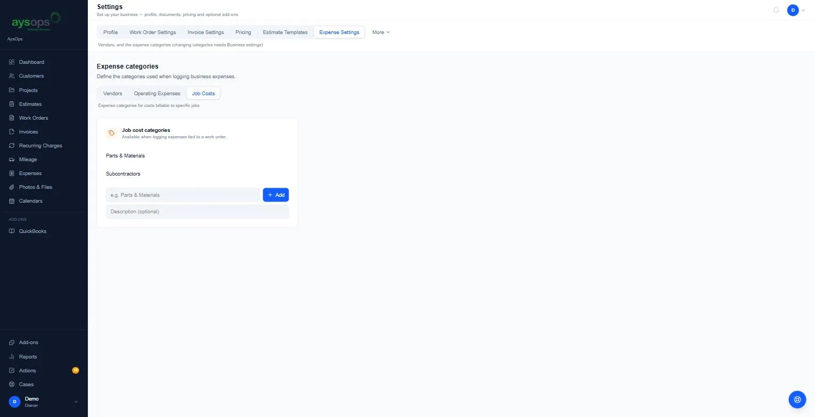Viewport: 815px width, 417px height.
Task: Open notifications with the bell icon
Action: (776, 10)
